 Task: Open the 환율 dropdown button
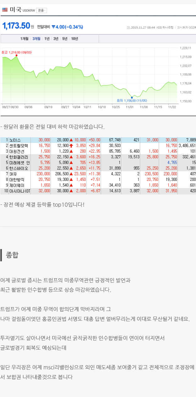pos(41,10)
